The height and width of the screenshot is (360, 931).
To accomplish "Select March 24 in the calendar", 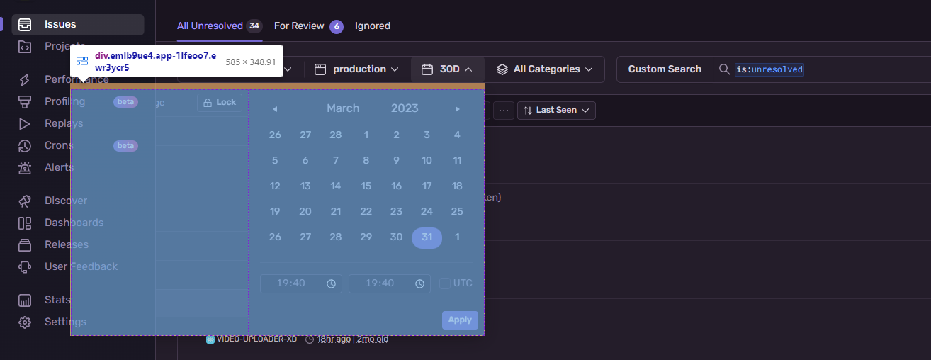I will 427,212.
